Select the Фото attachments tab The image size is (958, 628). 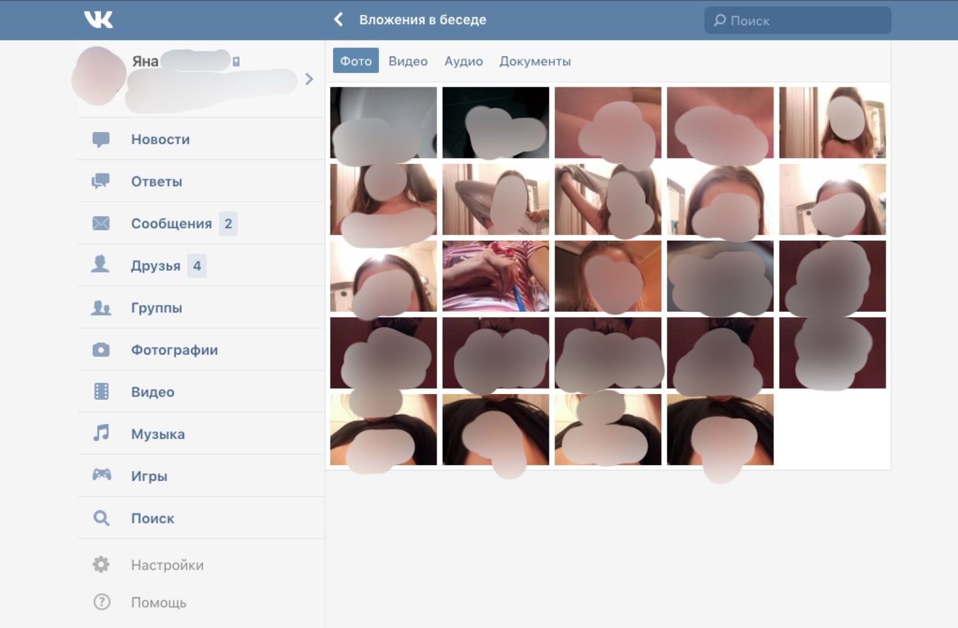(356, 61)
